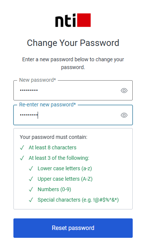This screenshot has height=252, width=145.
Task: Click the Re-enter new password* label
Action: pyautogui.click(x=47, y=105)
